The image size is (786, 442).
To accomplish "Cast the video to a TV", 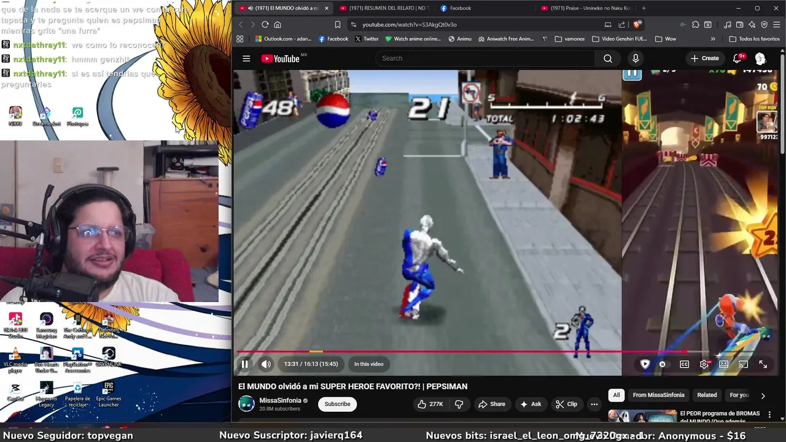I will [743, 364].
